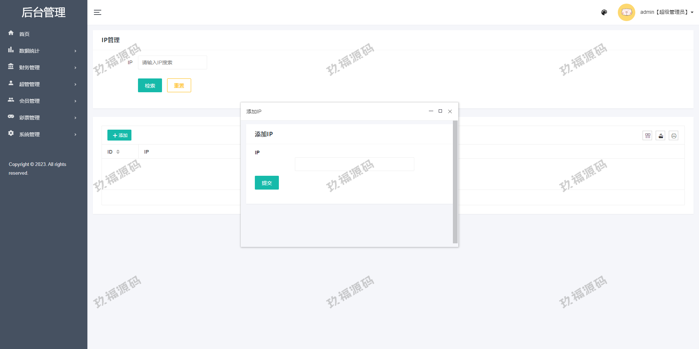Click the 提交 submit button

266,183
